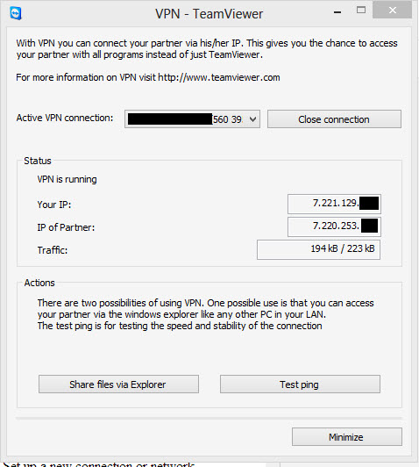This screenshot has height=467, width=419.
Task: Click the 'Status' group heading
Action: pyautogui.click(x=38, y=161)
